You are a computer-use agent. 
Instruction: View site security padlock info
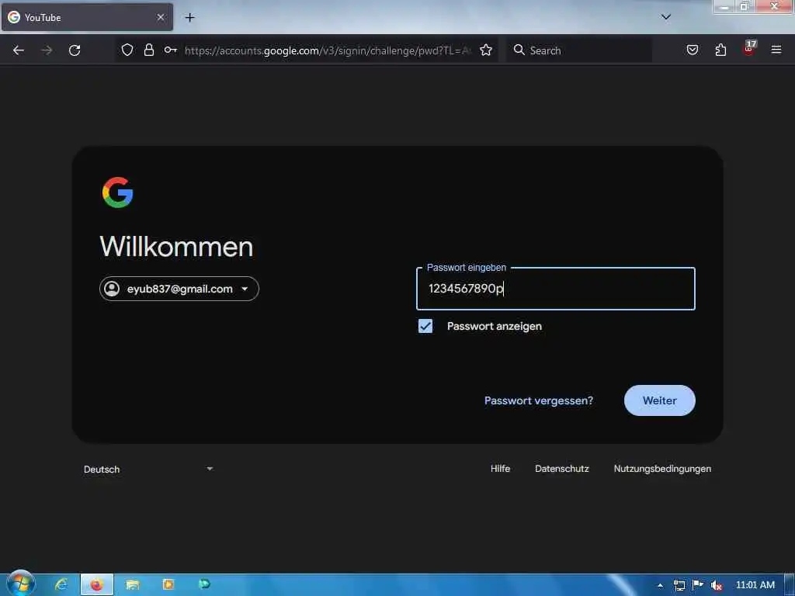[x=148, y=50]
